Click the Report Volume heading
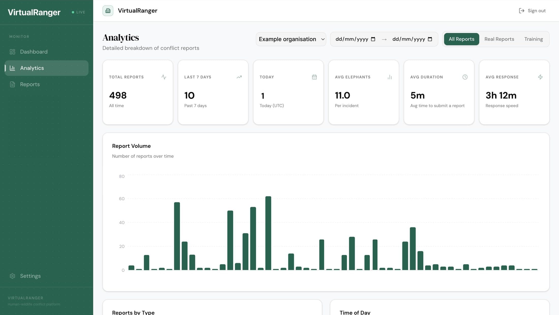The width and height of the screenshot is (559, 315). point(131,146)
